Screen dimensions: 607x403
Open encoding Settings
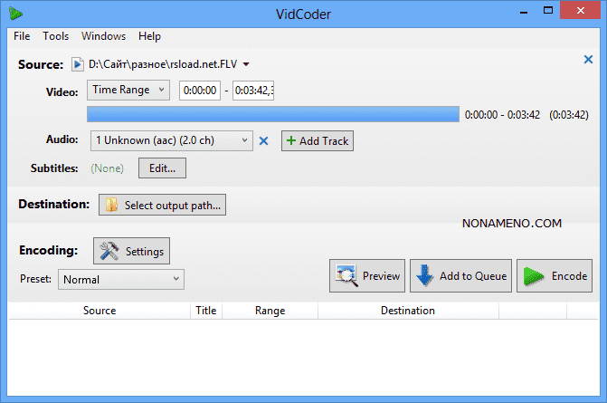coord(131,250)
